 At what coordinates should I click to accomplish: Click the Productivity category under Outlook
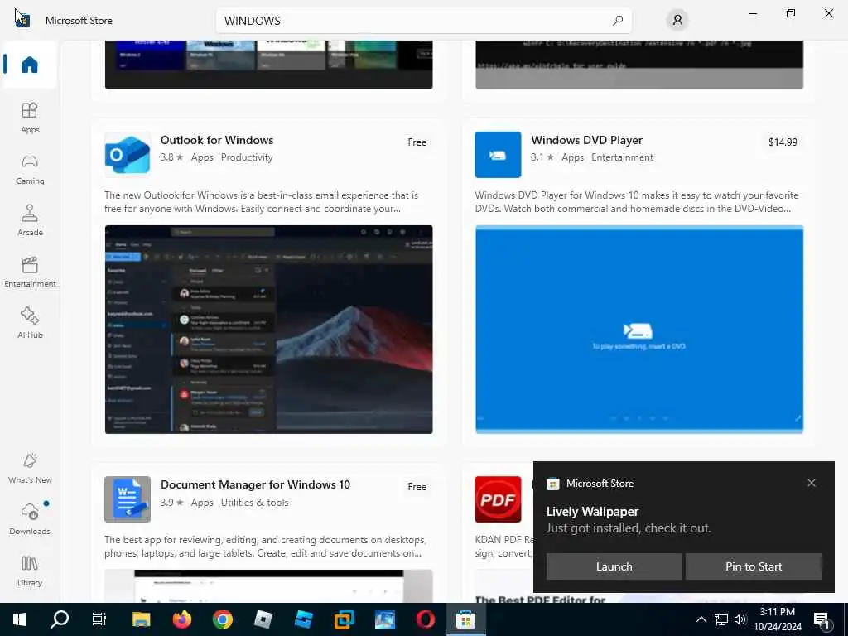[x=247, y=157]
